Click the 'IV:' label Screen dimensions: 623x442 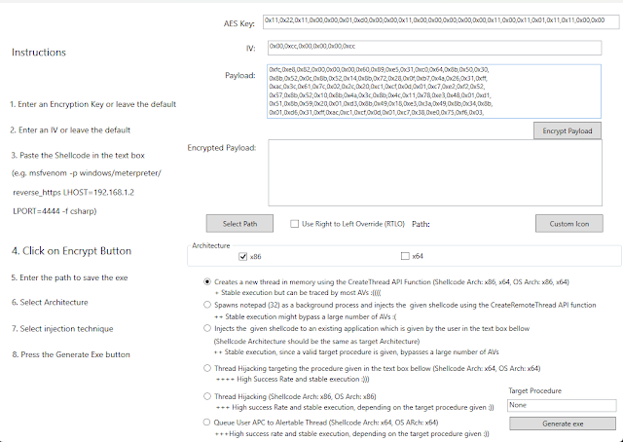(x=250, y=49)
